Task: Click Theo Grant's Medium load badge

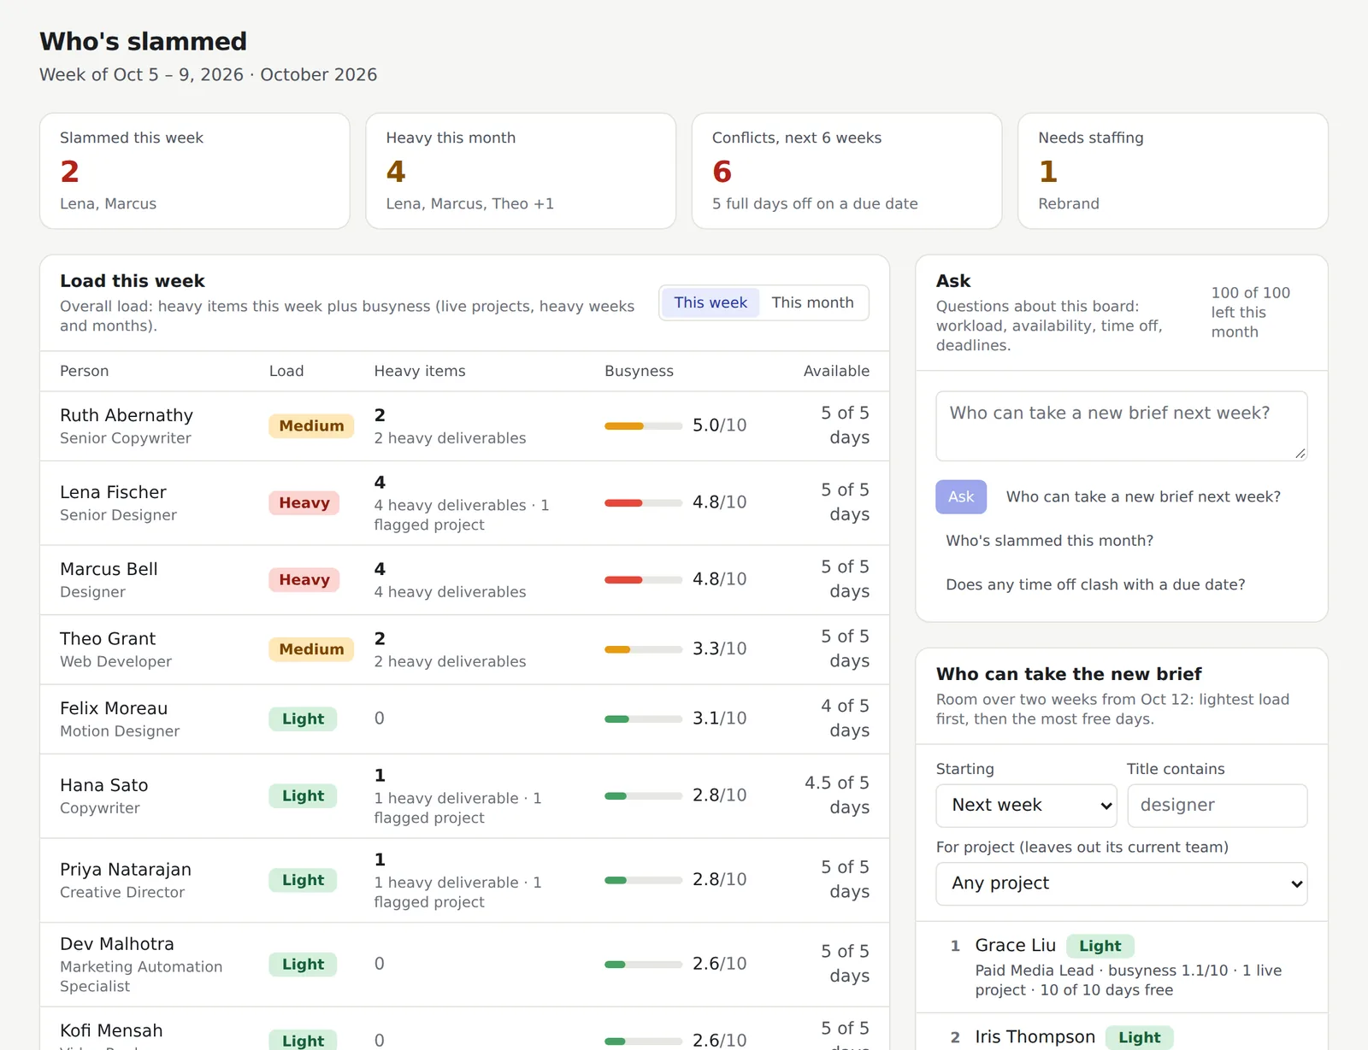Action: click(311, 649)
